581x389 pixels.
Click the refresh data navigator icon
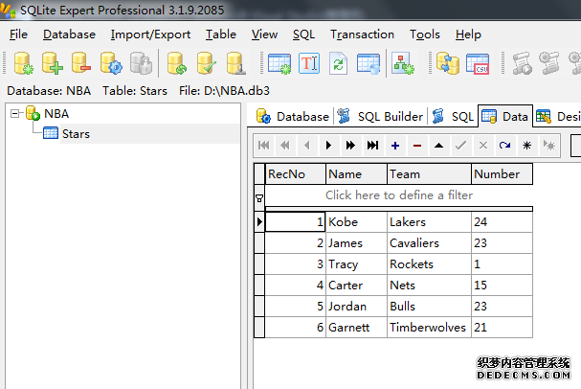504,146
